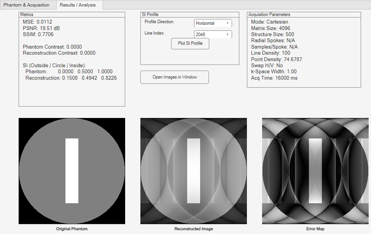The image size is (371, 234).
Task: Click the Error Map caption below image
Action: [x=315, y=229]
